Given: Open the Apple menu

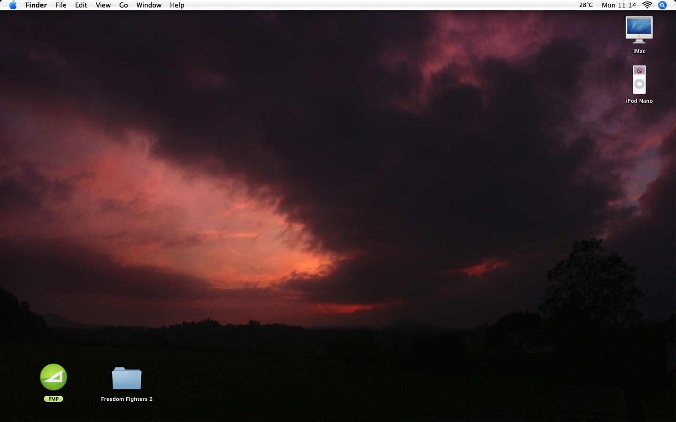Looking at the screenshot, I should tap(13, 5).
